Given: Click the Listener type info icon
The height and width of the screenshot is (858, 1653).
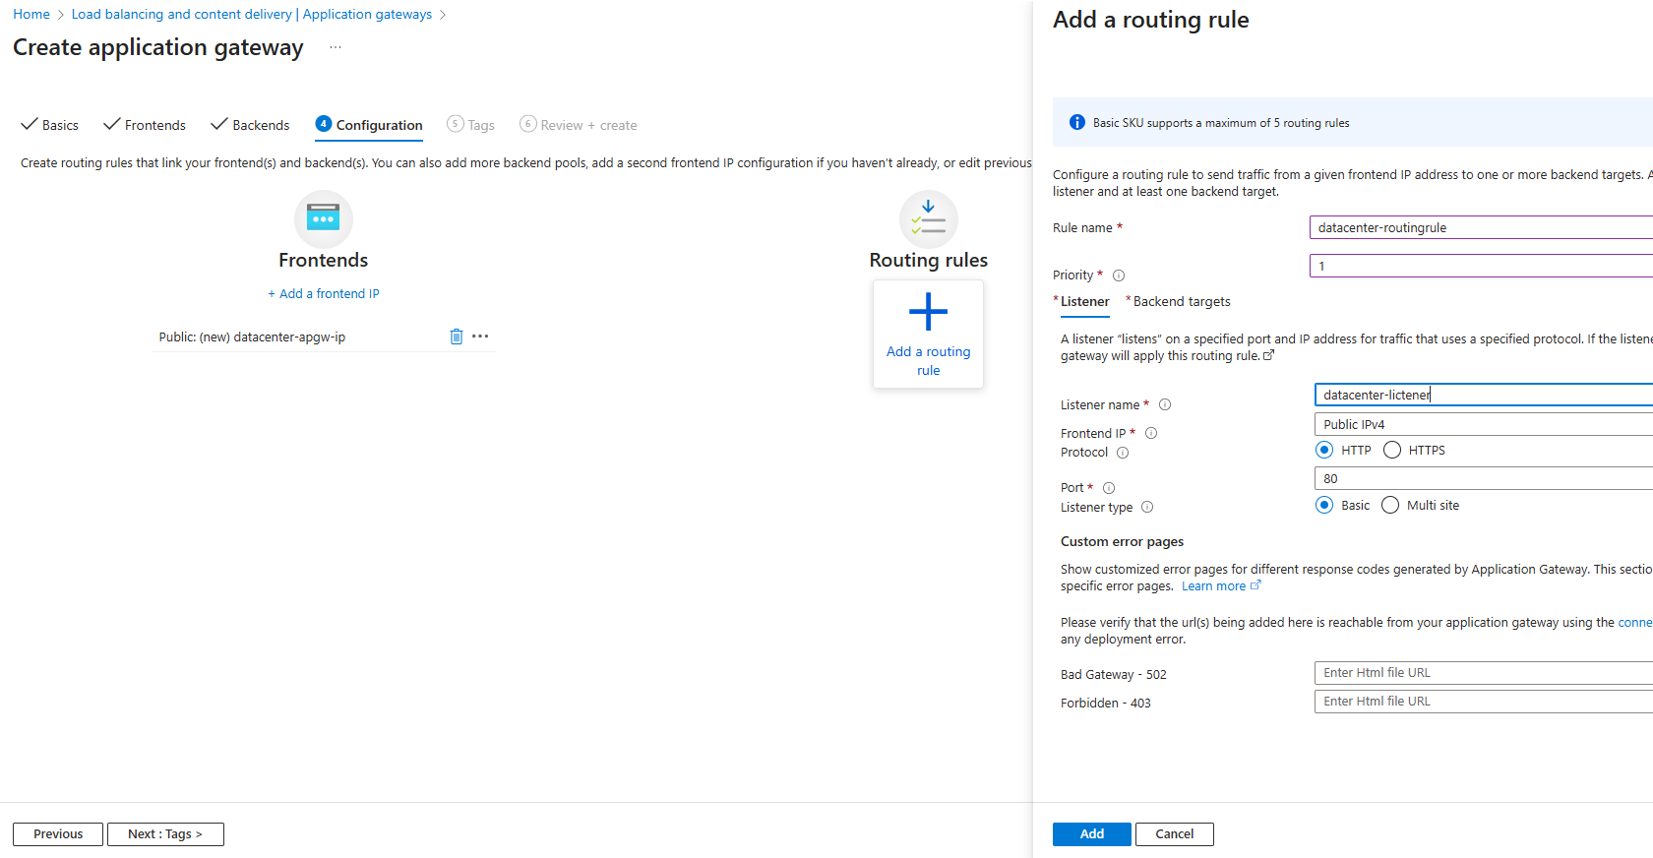Looking at the screenshot, I should point(1147,508).
